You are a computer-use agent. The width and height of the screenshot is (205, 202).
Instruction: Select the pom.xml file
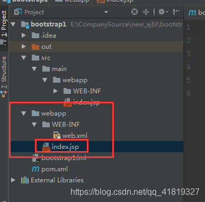[55, 169]
